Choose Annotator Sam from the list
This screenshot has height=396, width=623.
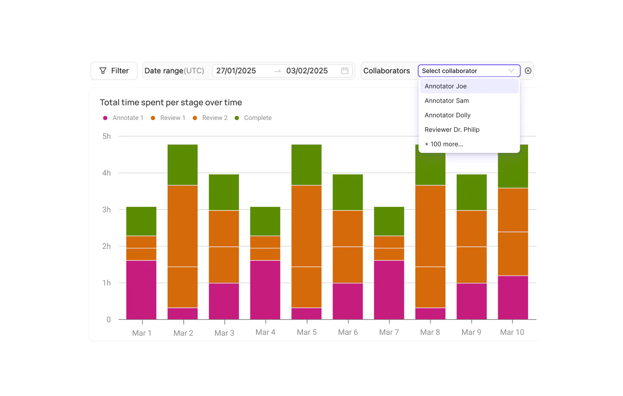pos(469,101)
